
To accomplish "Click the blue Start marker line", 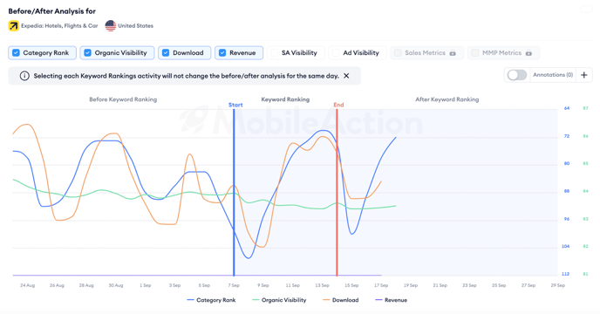I will tap(234, 192).
